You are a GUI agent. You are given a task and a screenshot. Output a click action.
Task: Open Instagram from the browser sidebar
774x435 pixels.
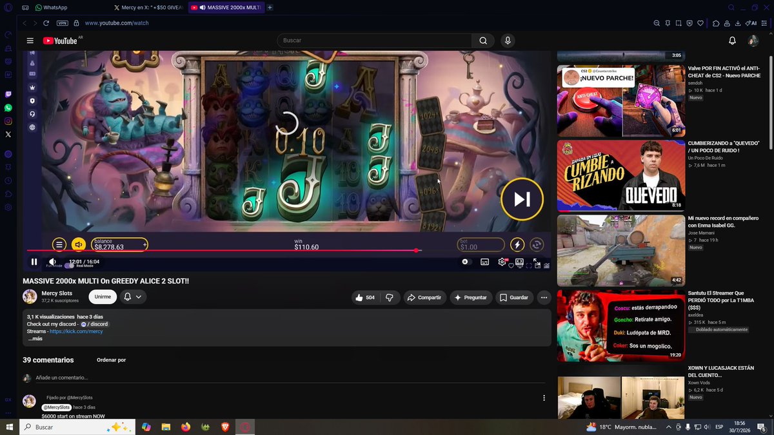coord(8,121)
